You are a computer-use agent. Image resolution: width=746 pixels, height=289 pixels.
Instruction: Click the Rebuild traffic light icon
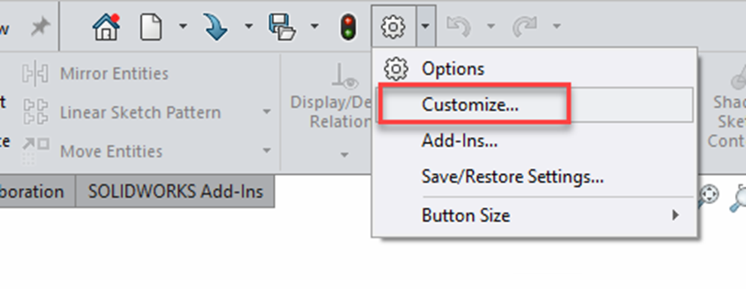pos(349,27)
